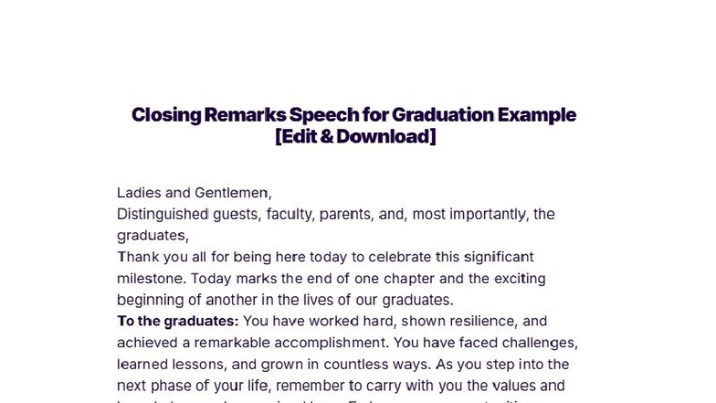Click the word 'significant' in the text
This screenshot has width=716, height=403.
click(499, 257)
